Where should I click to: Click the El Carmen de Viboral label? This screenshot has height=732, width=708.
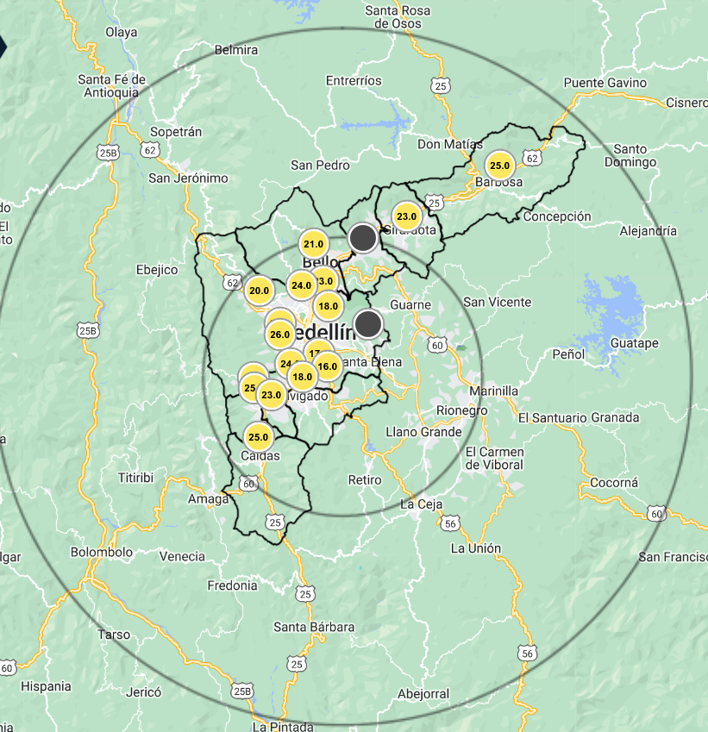click(494, 459)
